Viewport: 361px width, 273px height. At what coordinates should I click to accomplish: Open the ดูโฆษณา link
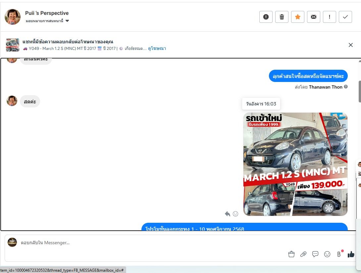[x=157, y=49]
